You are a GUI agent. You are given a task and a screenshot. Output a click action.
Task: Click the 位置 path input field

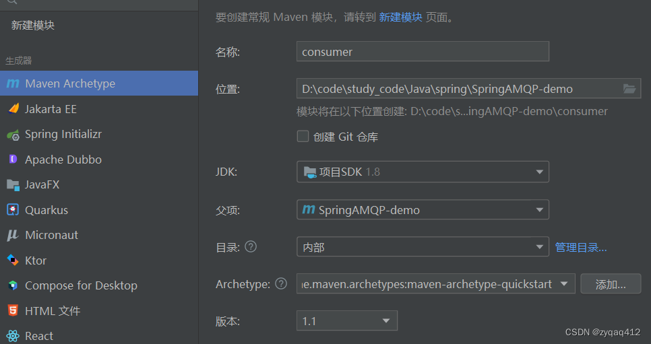[468, 88]
